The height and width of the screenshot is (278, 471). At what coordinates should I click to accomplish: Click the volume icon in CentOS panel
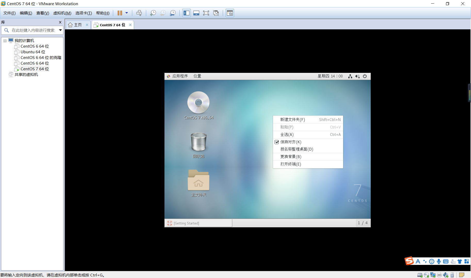tap(357, 76)
